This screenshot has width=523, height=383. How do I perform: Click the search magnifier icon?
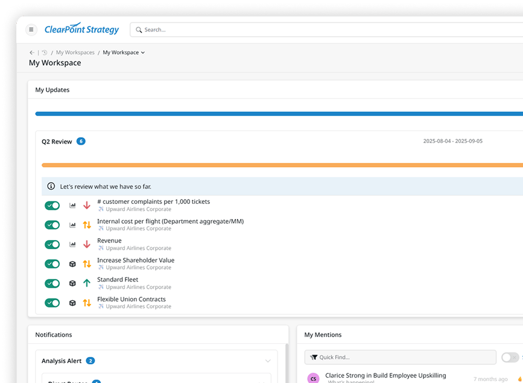tap(139, 30)
